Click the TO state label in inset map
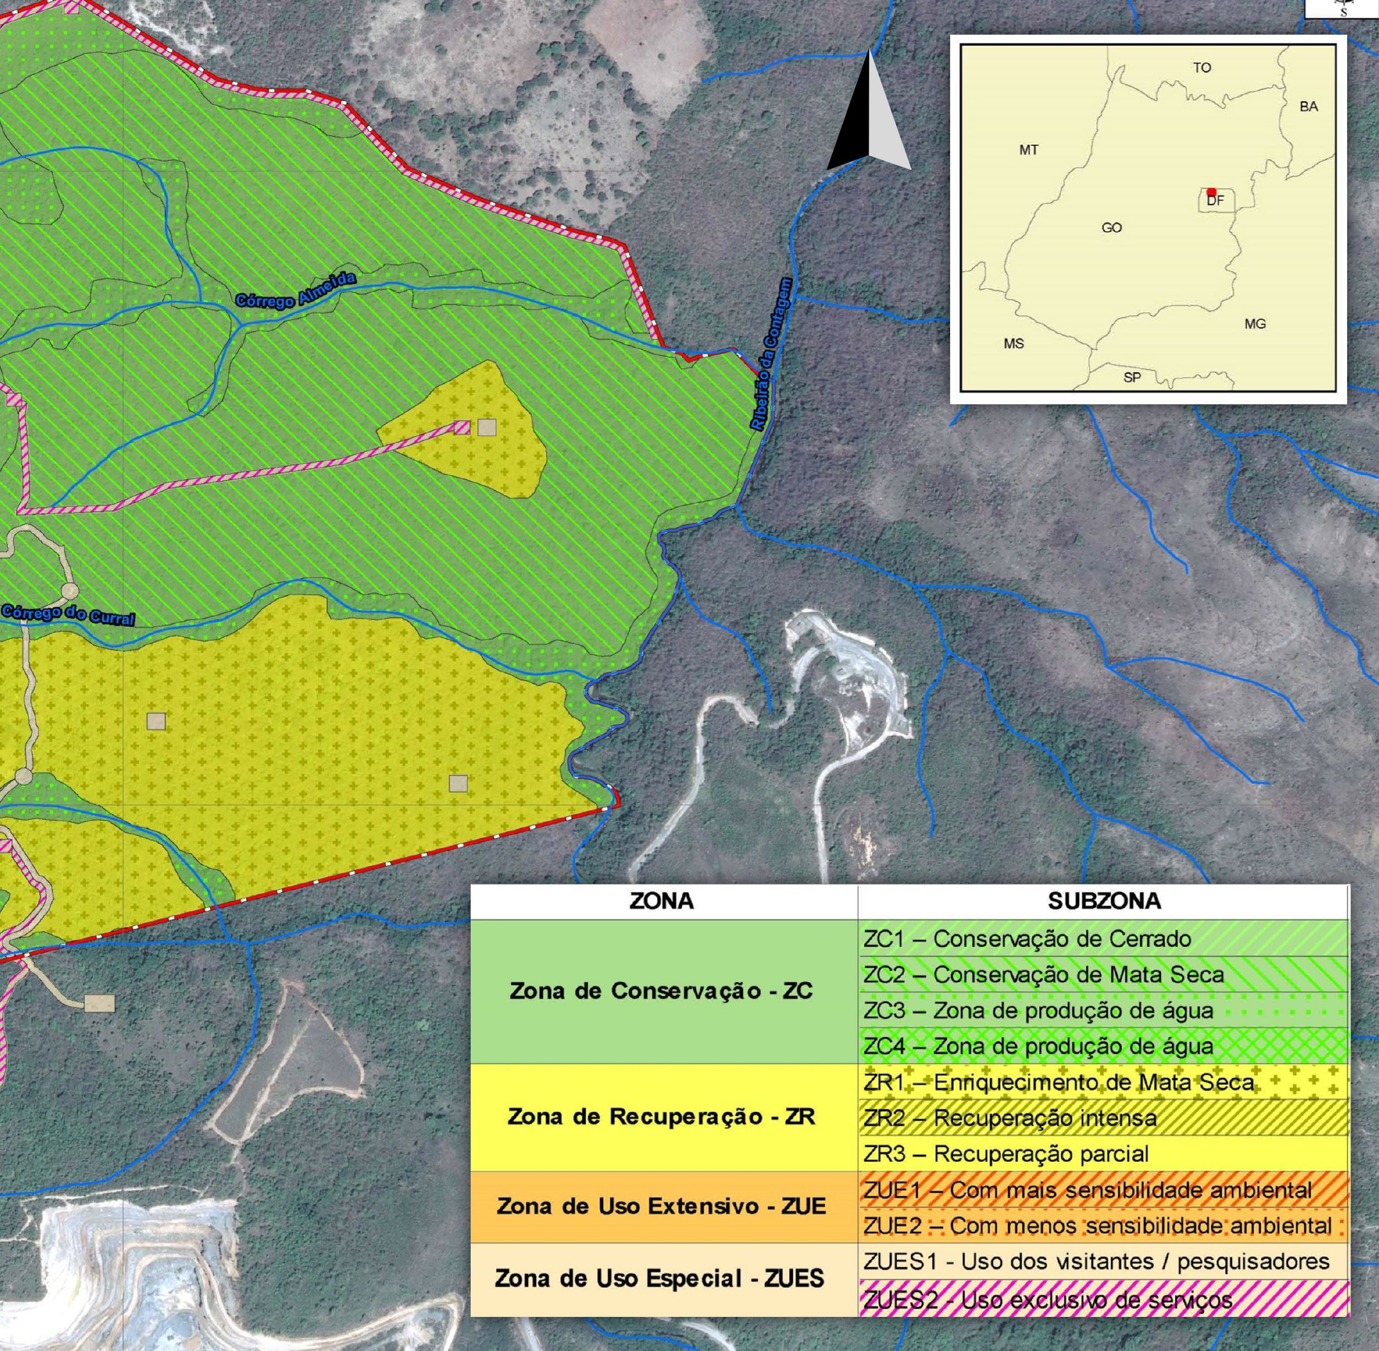The width and height of the screenshot is (1379, 1351). (1201, 68)
